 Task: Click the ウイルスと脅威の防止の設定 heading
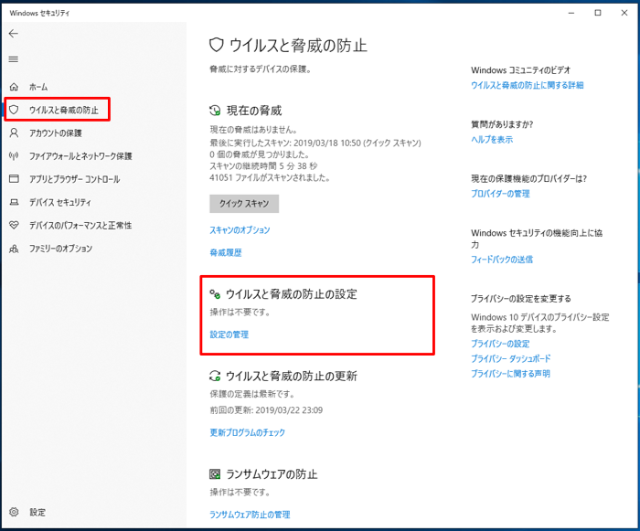[x=292, y=294]
